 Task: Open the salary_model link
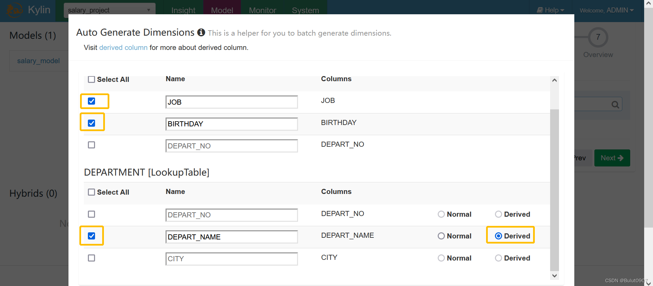coord(38,61)
